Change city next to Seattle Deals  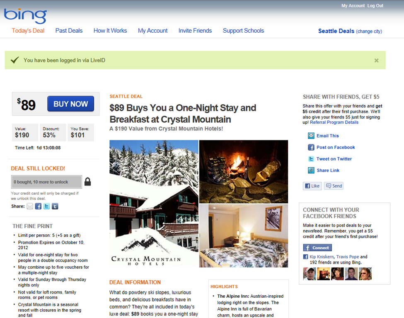[369, 31]
